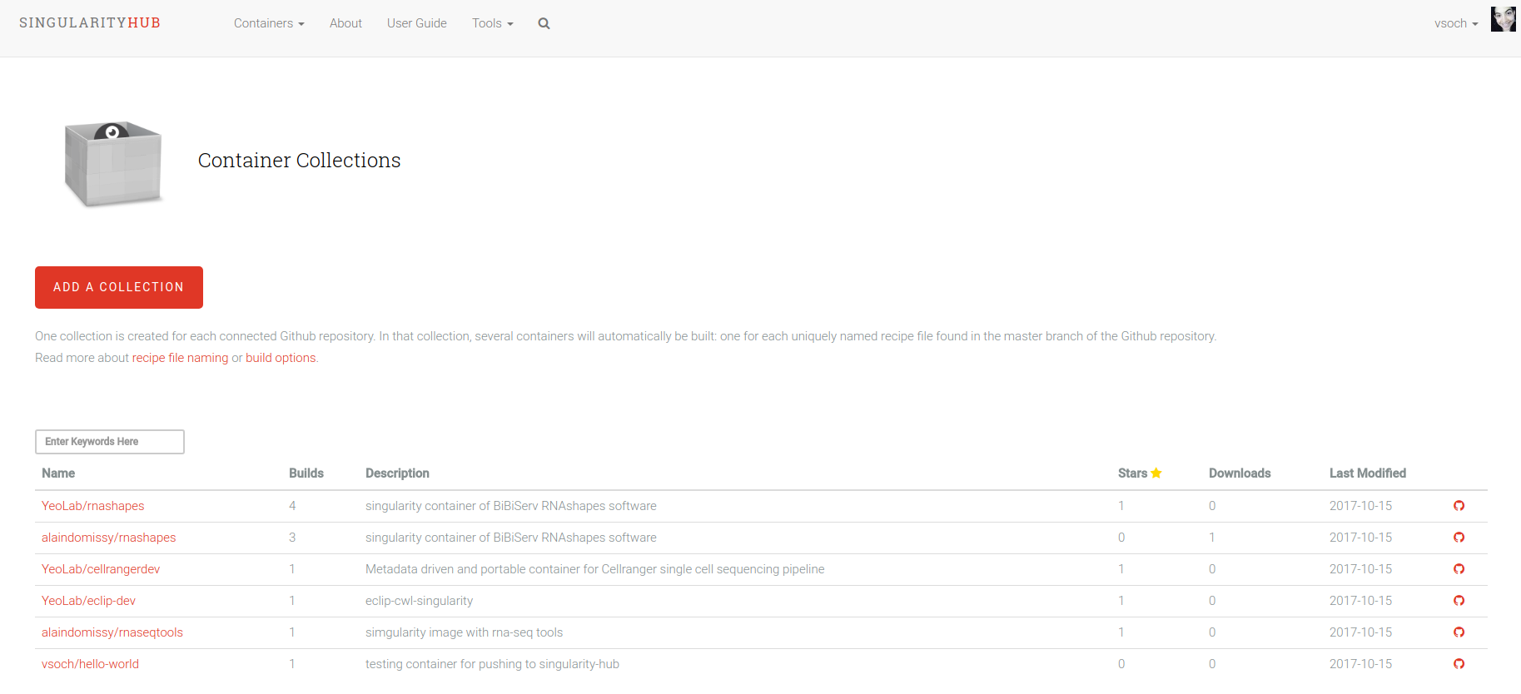The image size is (1521, 694).
Task: Open the YeoLab/cellrangerdev collection
Action: [x=101, y=569]
